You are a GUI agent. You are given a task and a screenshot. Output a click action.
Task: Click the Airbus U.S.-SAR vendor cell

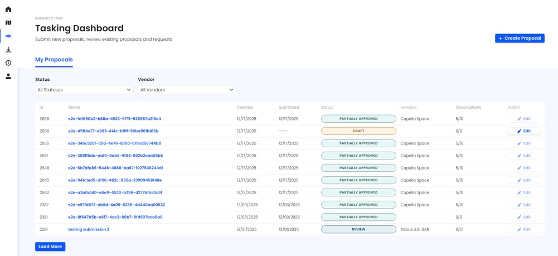(415, 229)
